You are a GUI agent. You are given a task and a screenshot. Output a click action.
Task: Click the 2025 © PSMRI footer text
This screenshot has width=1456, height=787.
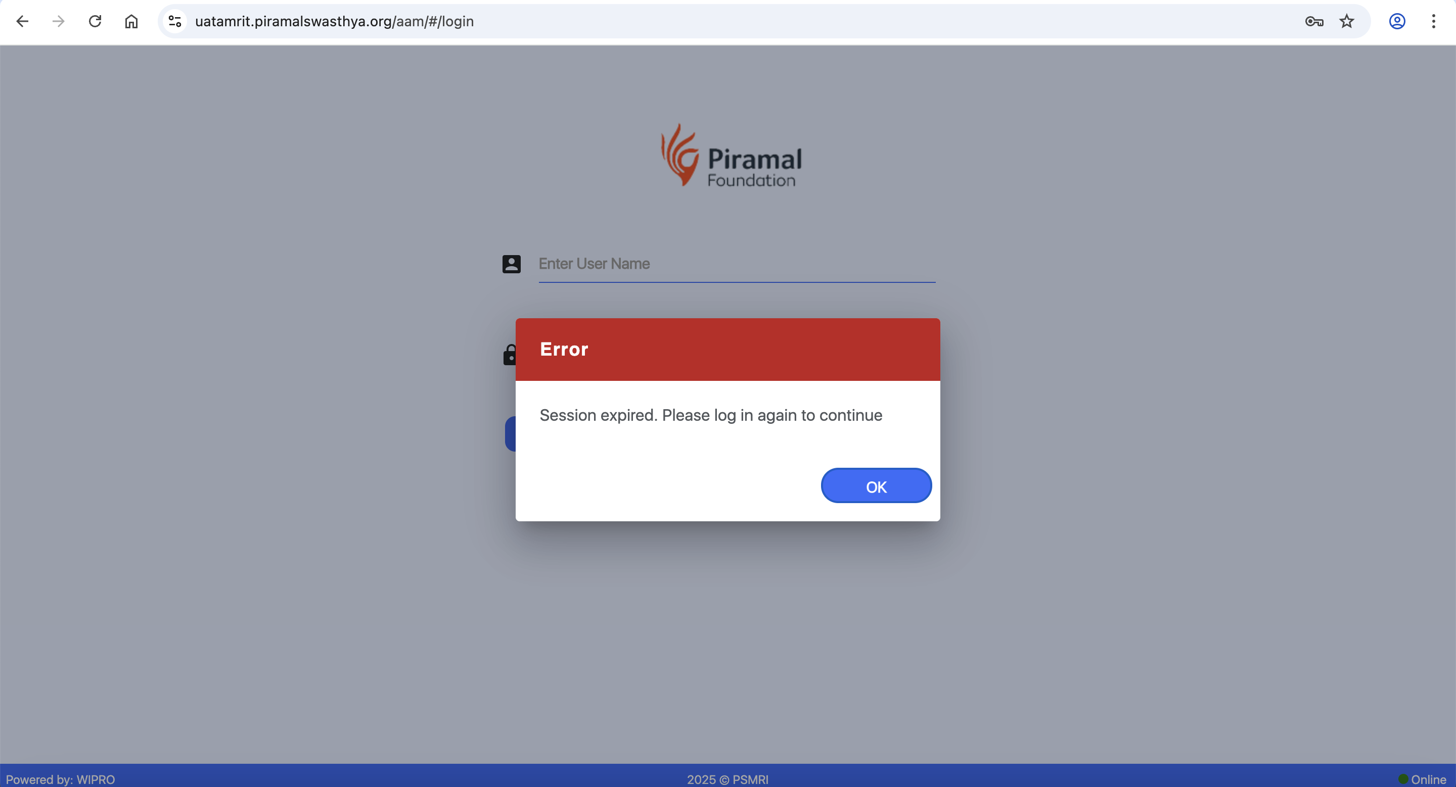pyautogui.click(x=727, y=779)
